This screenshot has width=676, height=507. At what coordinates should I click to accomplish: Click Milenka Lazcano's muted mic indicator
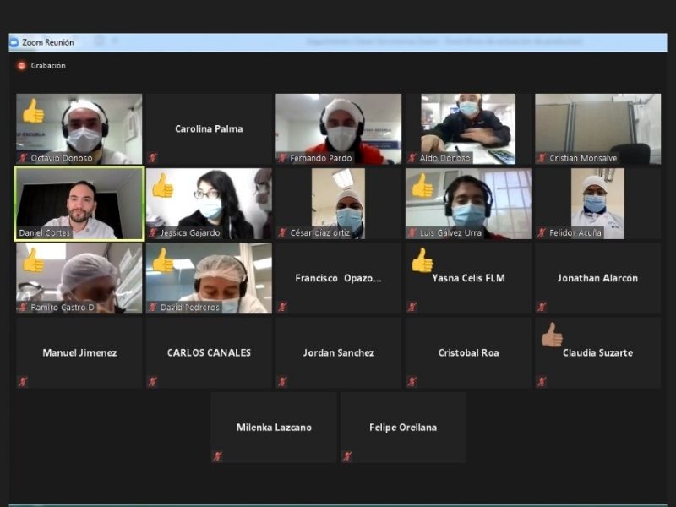tap(217, 456)
